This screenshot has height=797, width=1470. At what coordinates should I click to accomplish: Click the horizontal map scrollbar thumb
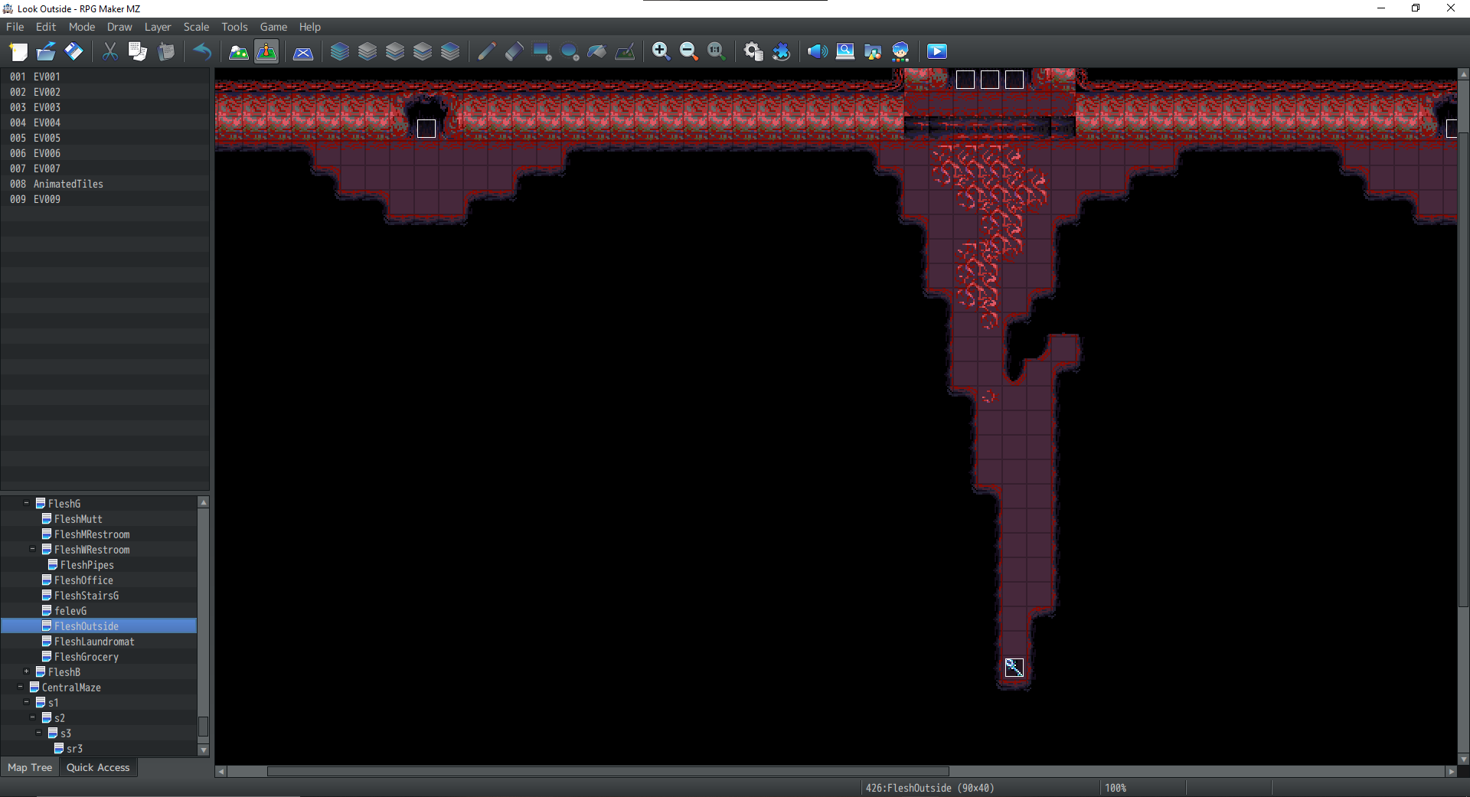[608, 771]
